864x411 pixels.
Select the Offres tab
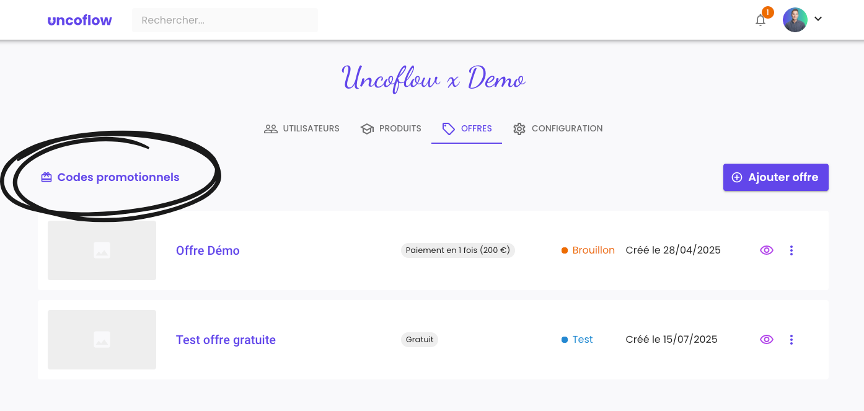click(x=467, y=128)
